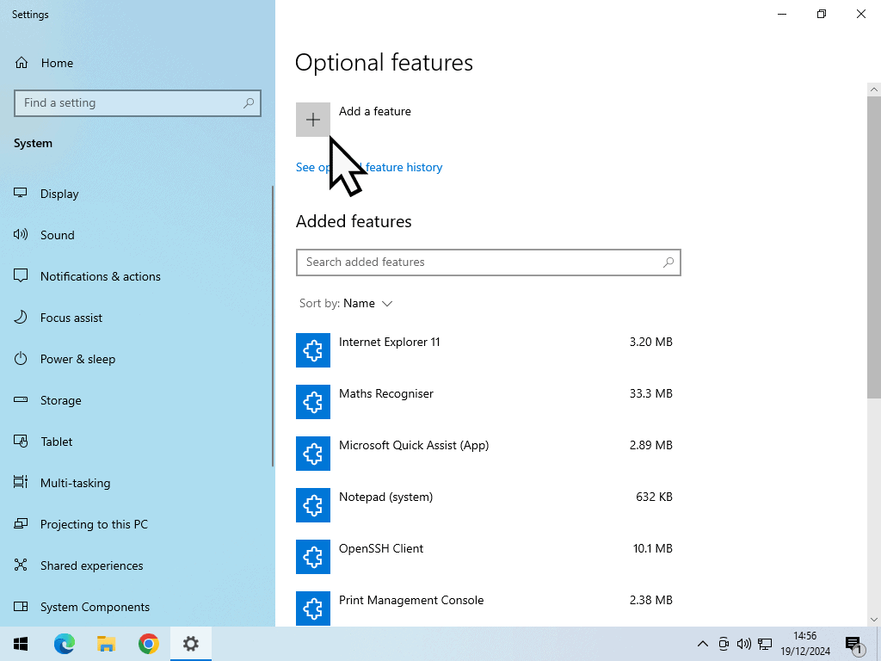The width and height of the screenshot is (881, 661).
Task: Click the page scrollbar down arrow
Action: click(874, 620)
